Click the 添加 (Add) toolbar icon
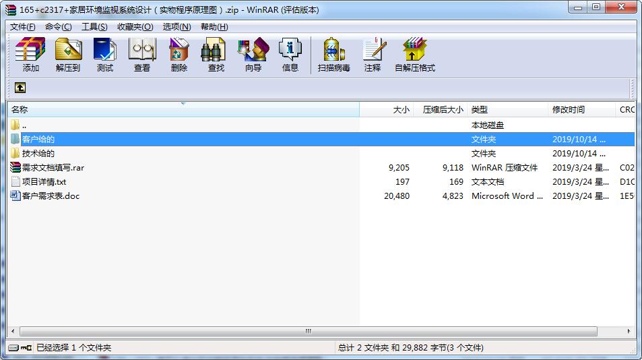 coord(30,55)
